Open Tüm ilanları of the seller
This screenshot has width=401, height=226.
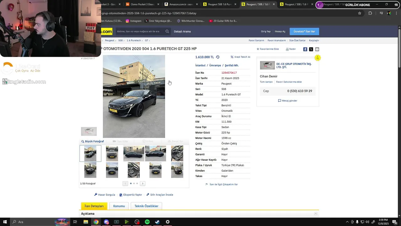pyautogui.click(x=266, y=82)
